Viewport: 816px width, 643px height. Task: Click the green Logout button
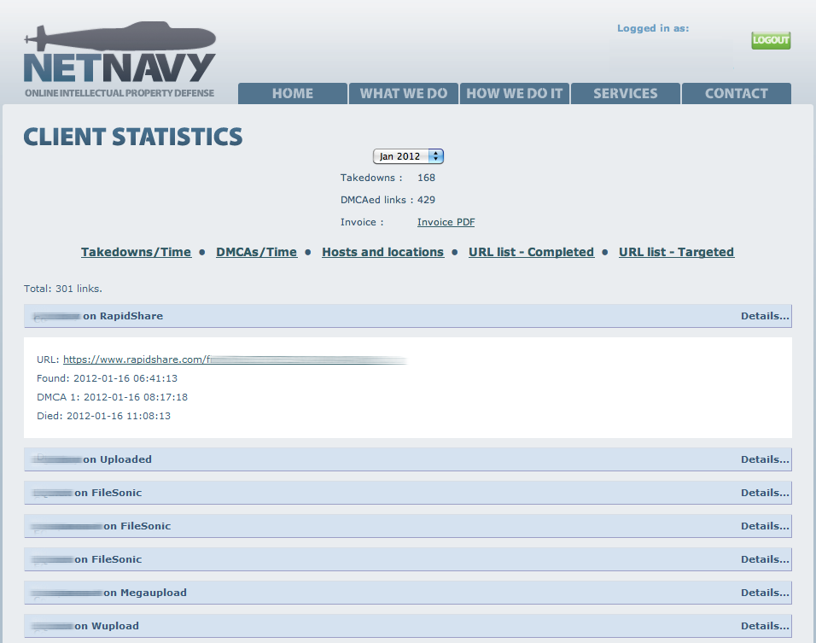point(771,40)
